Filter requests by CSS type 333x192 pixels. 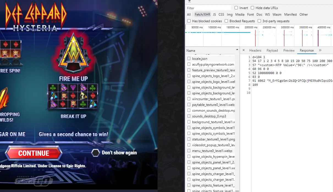pos(221,15)
